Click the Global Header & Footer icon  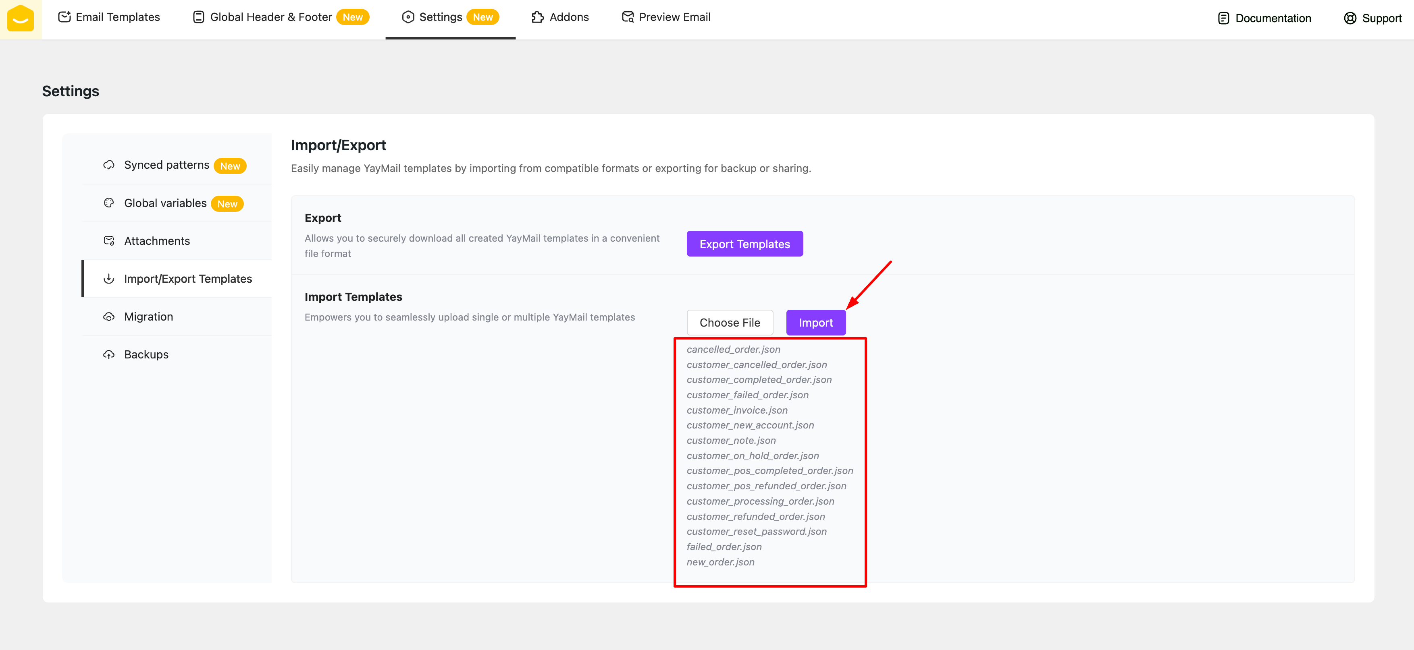coord(199,17)
